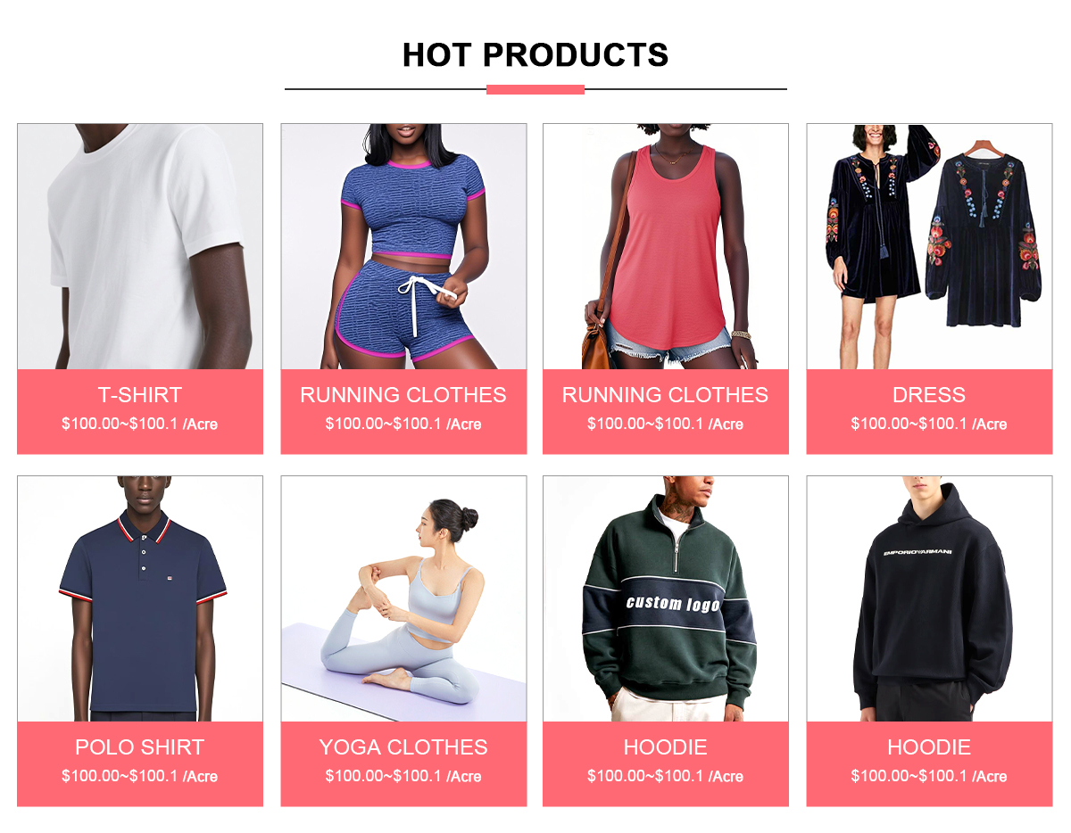Click the T-SHIRT product title
Image resolution: width=1071 pixels, height=833 pixels.
(x=140, y=395)
